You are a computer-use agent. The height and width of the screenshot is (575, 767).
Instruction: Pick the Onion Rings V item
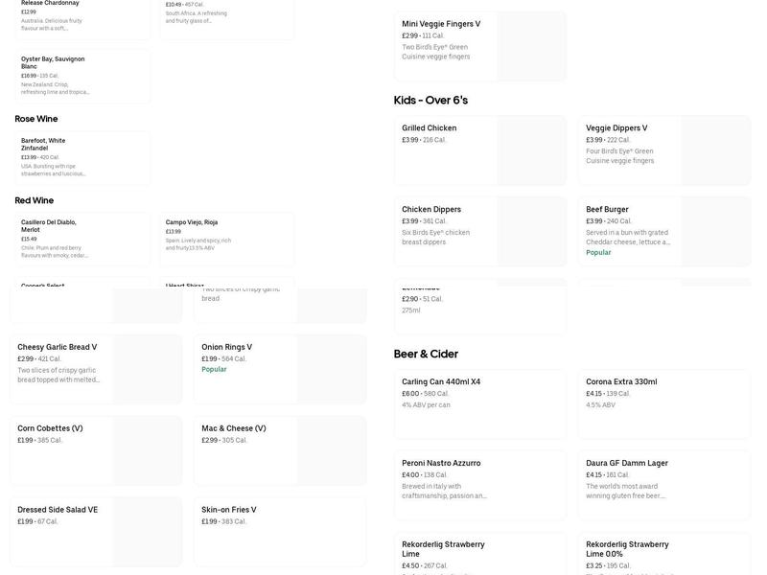280,369
